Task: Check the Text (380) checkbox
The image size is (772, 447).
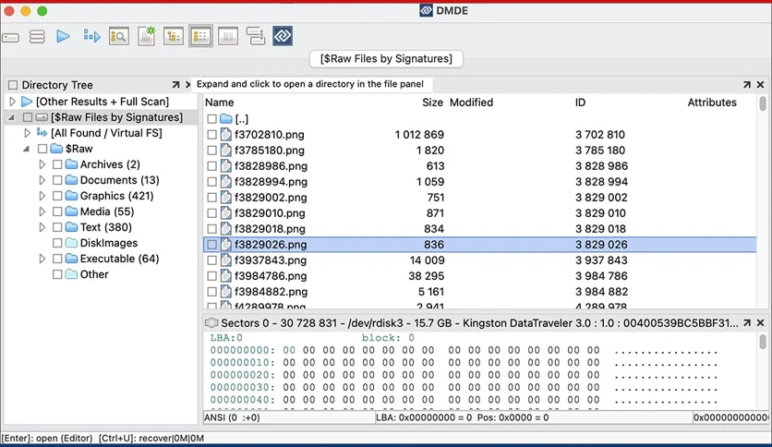Action: pos(57,227)
